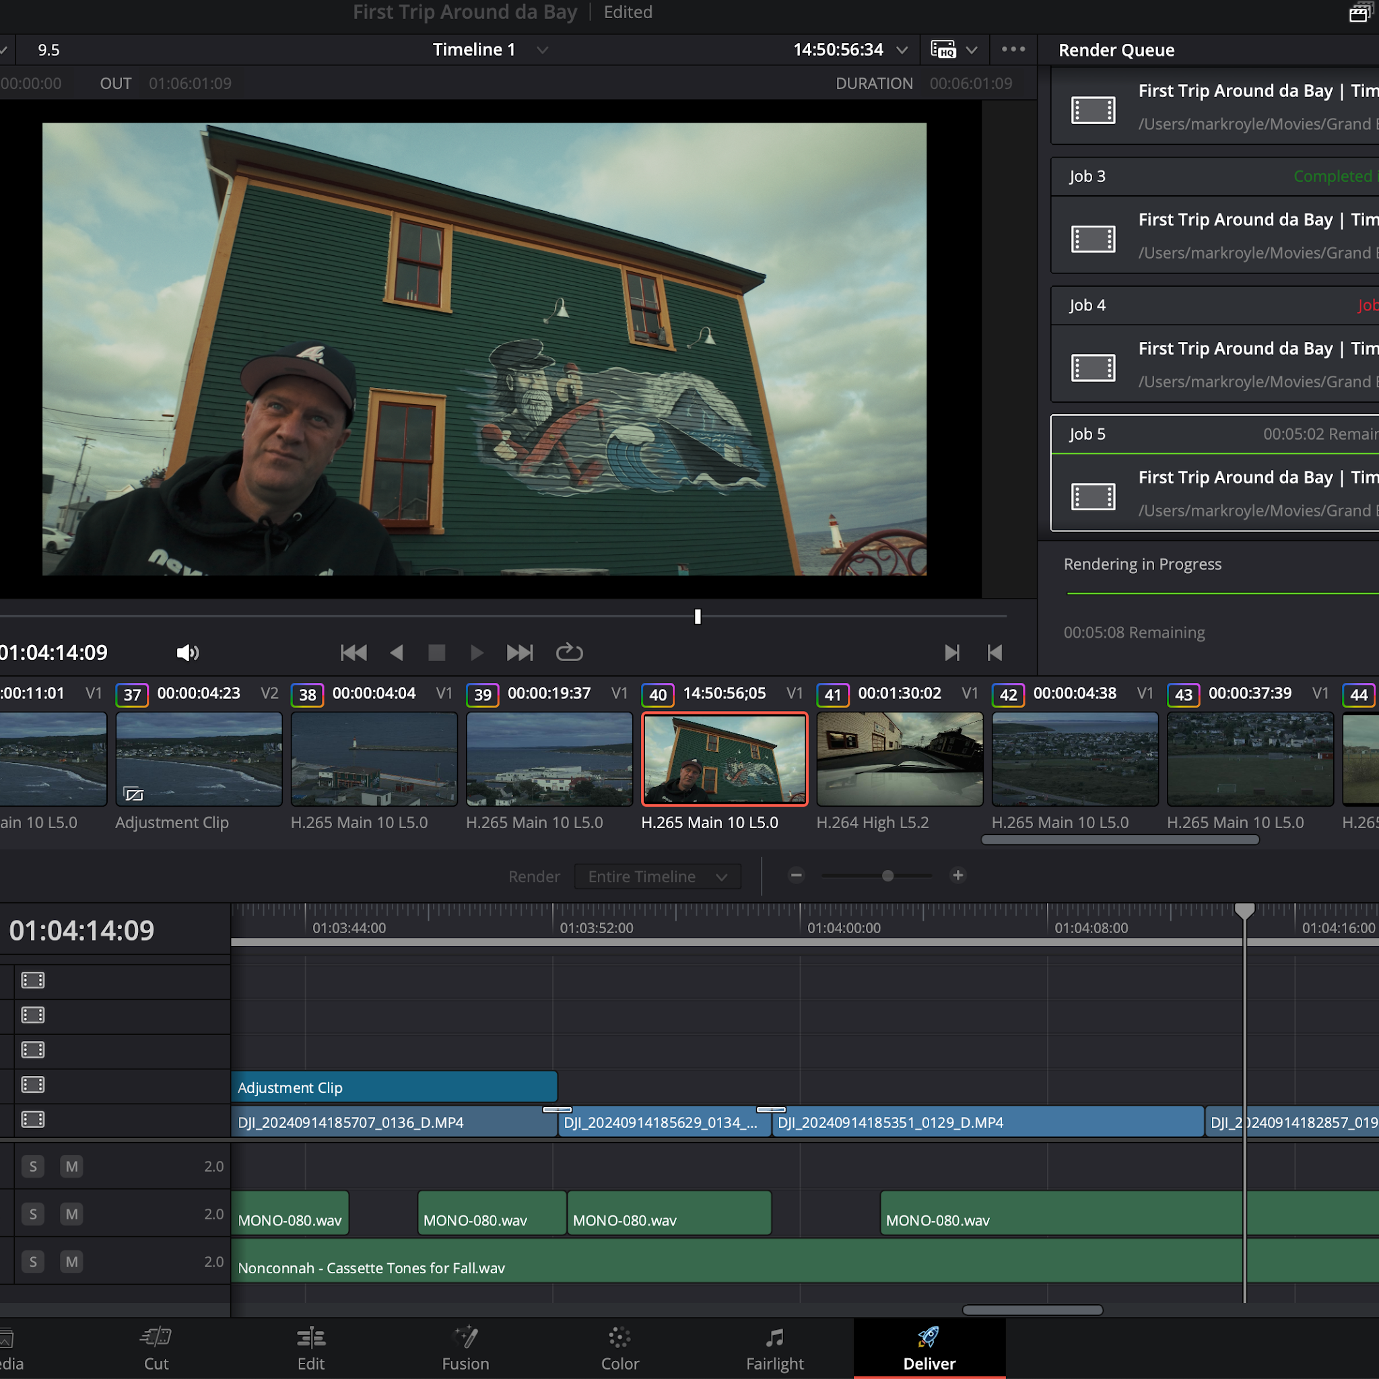This screenshot has width=1379, height=1379.
Task: Expand the Timeline 1 dropdown
Action: tap(543, 50)
